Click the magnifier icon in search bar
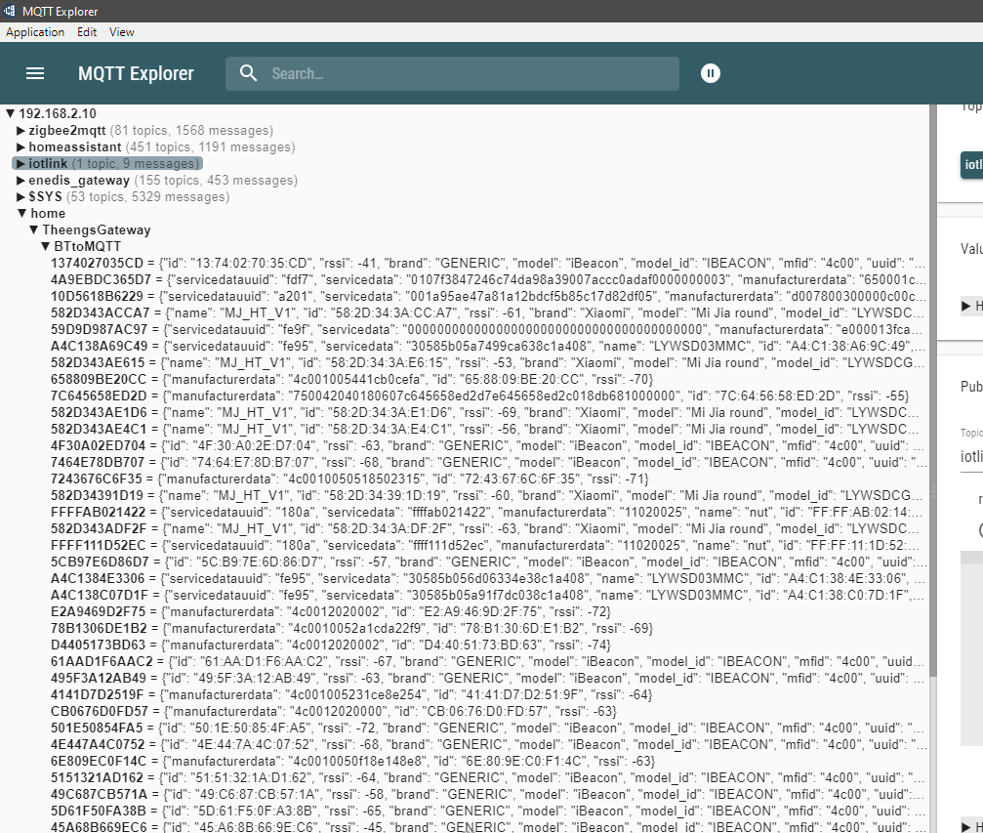This screenshot has height=833, width=983. [x=249, y=73]
